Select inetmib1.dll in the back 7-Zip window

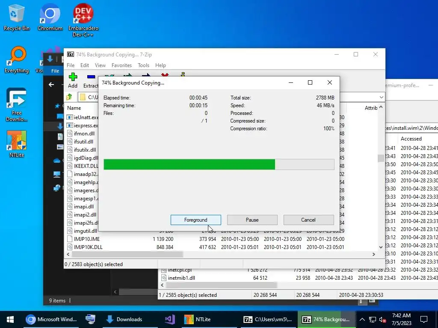(178, 278)
